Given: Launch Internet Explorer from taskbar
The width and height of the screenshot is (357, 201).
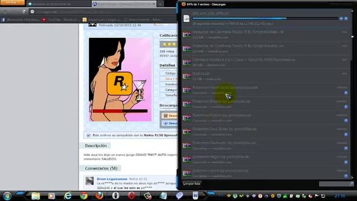Looking at the screenshot, I should tap(67, 196).
